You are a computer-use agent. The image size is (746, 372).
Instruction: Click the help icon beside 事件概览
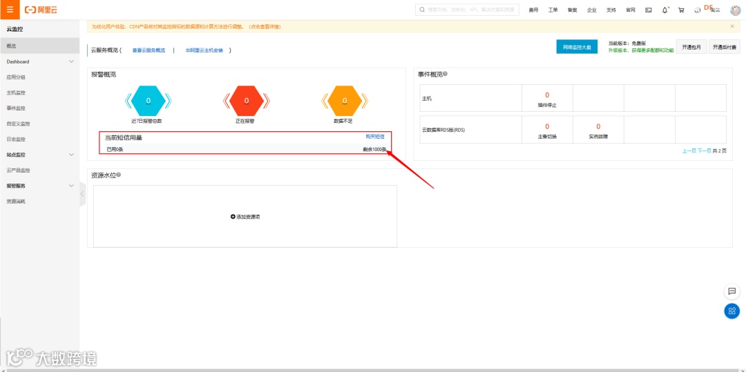[446, 74]
